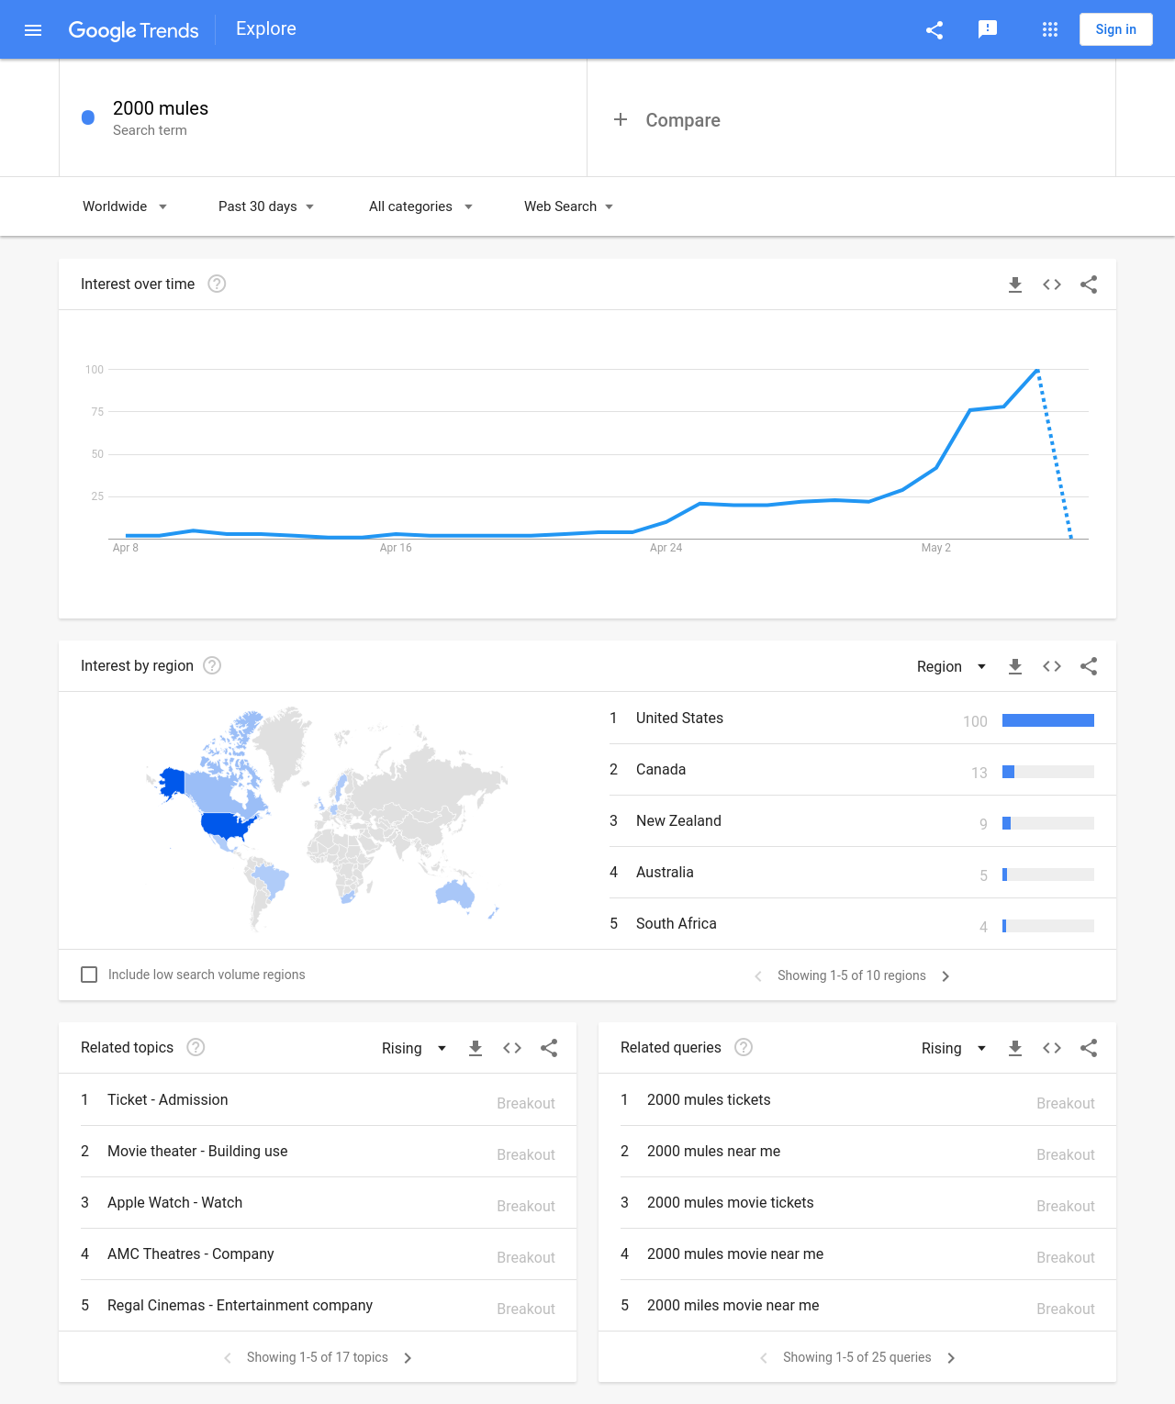1175x1404 pixels.
Task: Click the Canada interest bar
Action: coord(1048,772)
